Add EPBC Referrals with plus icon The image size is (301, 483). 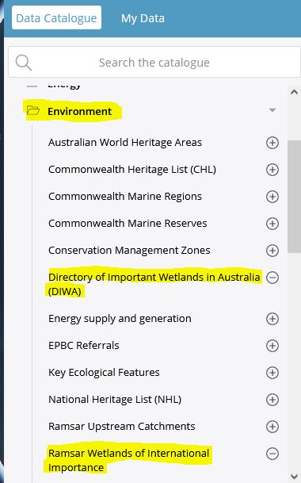272,346
